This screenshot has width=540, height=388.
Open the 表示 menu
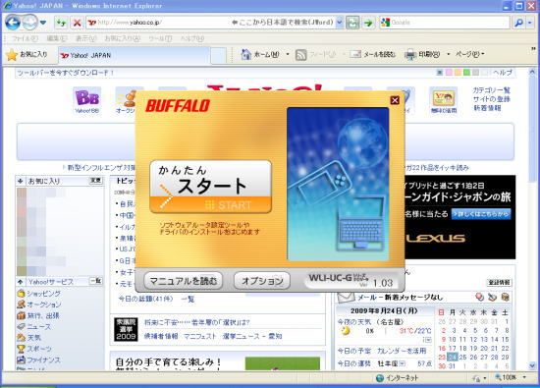point(85,38)
